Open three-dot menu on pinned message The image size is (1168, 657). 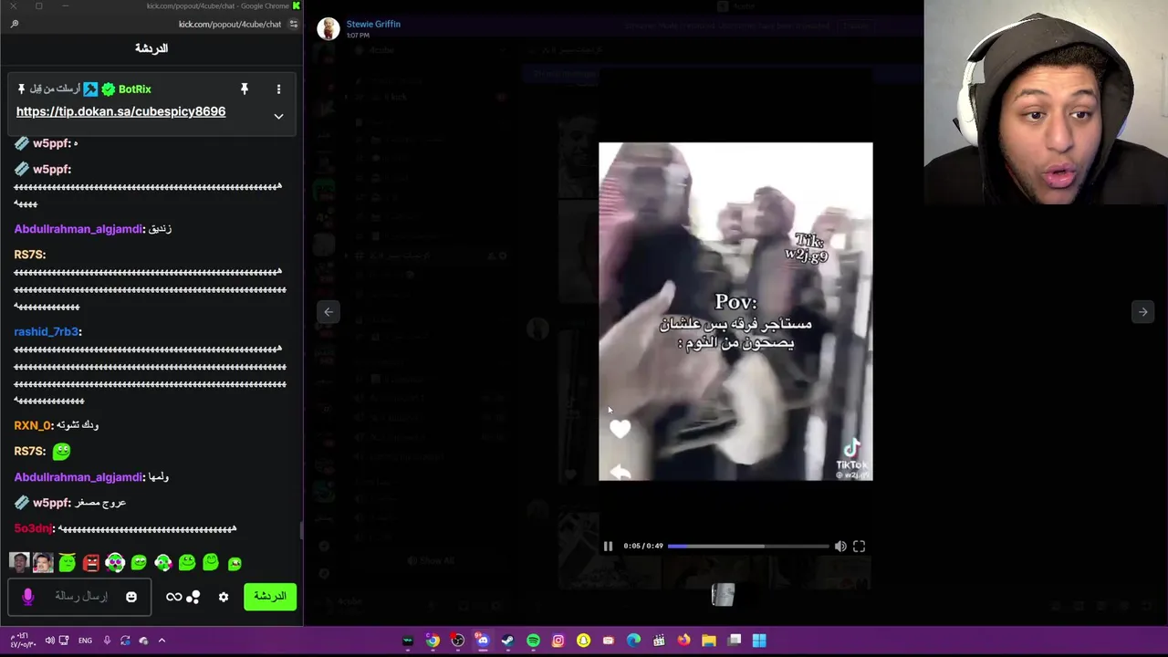point(278,89)
